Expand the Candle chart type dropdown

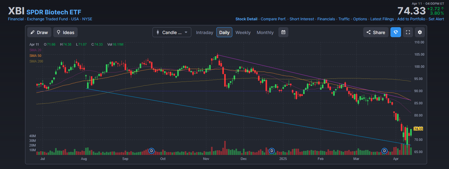[x=172, y=32]
